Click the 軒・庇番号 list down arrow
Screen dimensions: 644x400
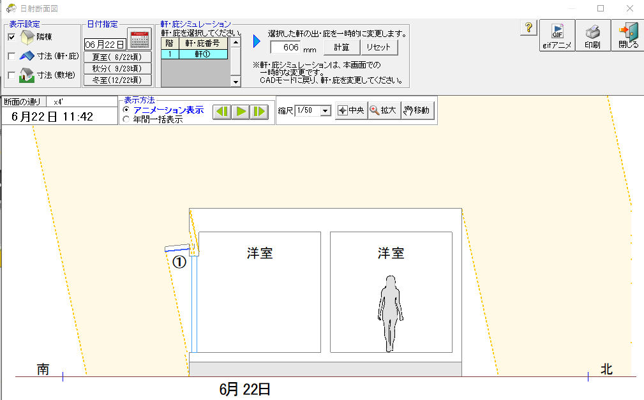click(x=236, y=82)
